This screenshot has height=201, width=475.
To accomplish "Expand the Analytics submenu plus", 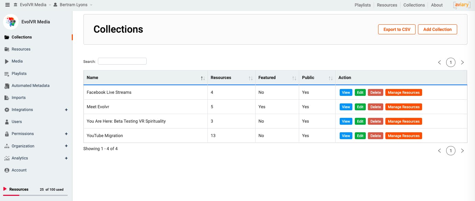I will 66,158.
